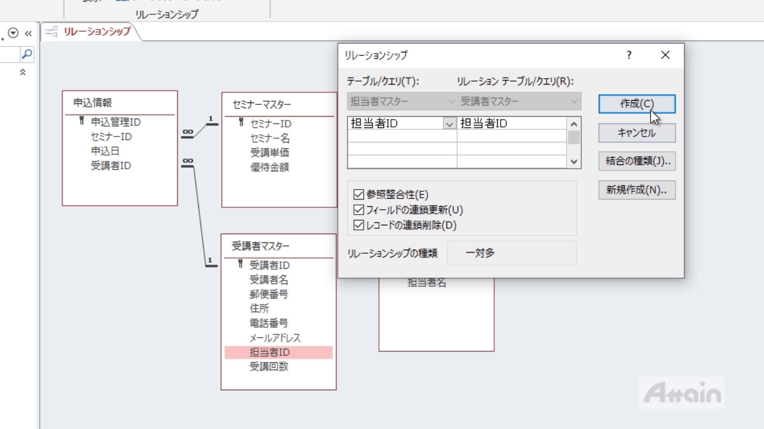Click the dialog help question mark icon
The image size is (764, 429).
629,55
